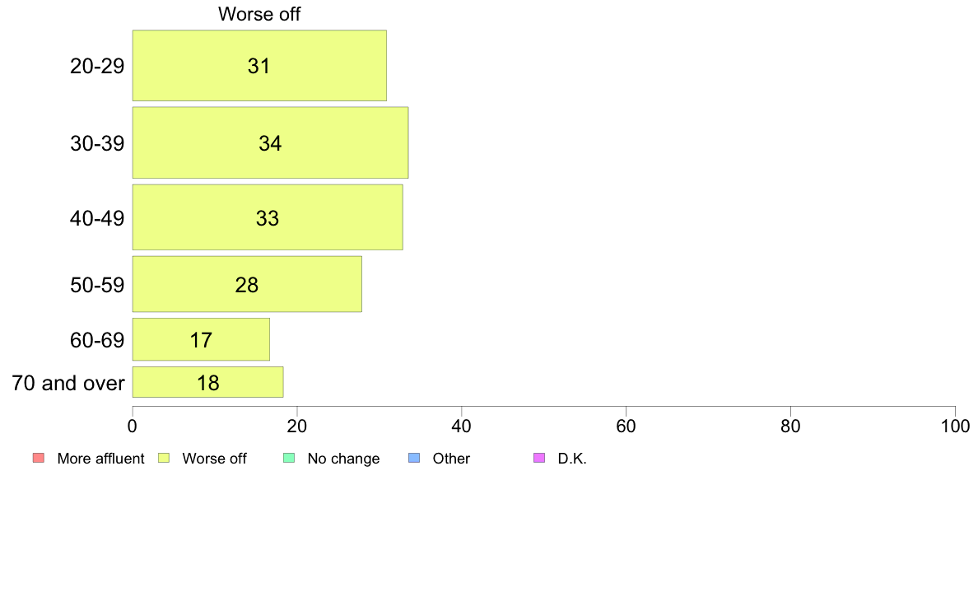Viewport: 978px width, 606px height.
Task: Select the 20-29 bar showing 31
Action: [259, 66]
